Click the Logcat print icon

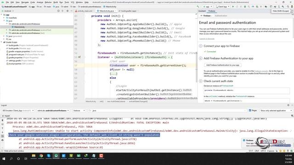(x=2, y=140)
